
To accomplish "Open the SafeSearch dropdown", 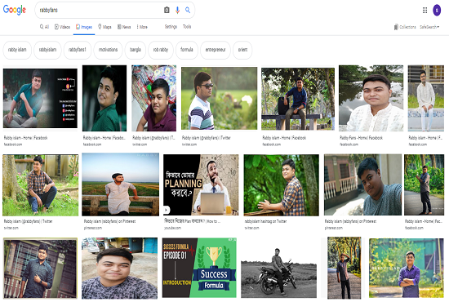I will 429,27.
